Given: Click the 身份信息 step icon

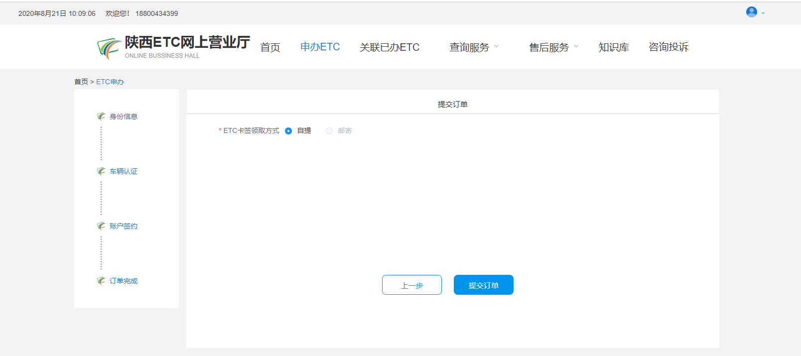Looking at the screenshot, I should click(101, 117).
